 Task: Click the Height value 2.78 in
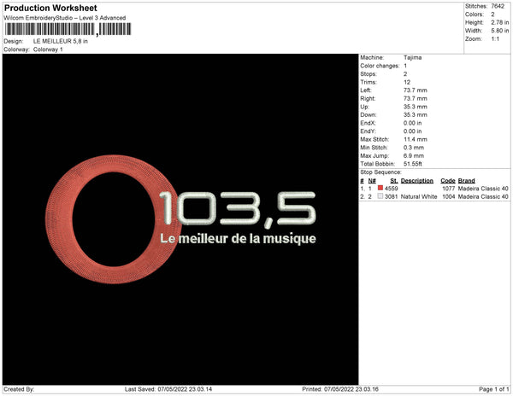point(500,22)
